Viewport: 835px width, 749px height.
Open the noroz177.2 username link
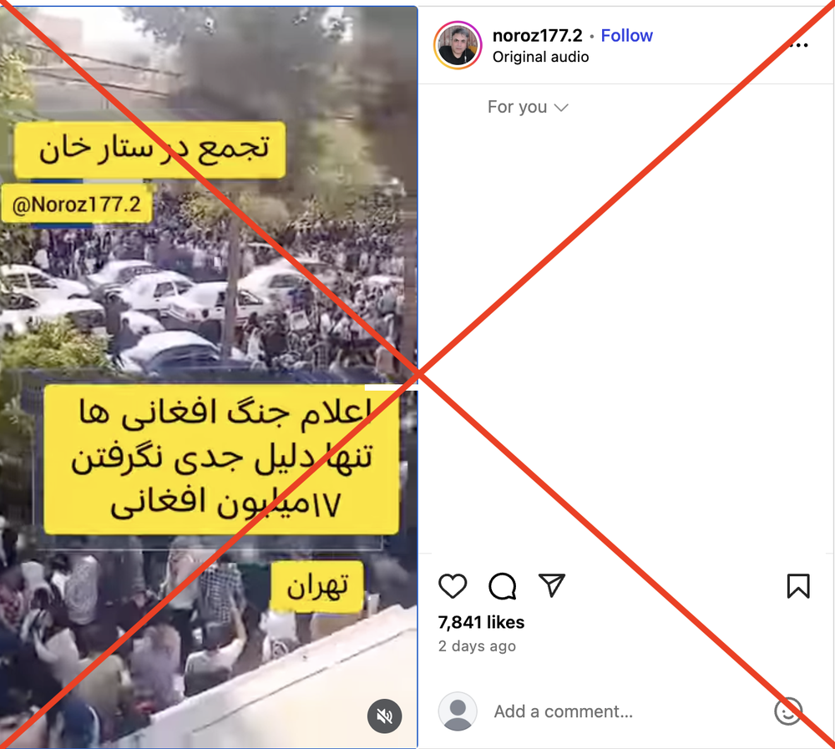coord(537,35)
